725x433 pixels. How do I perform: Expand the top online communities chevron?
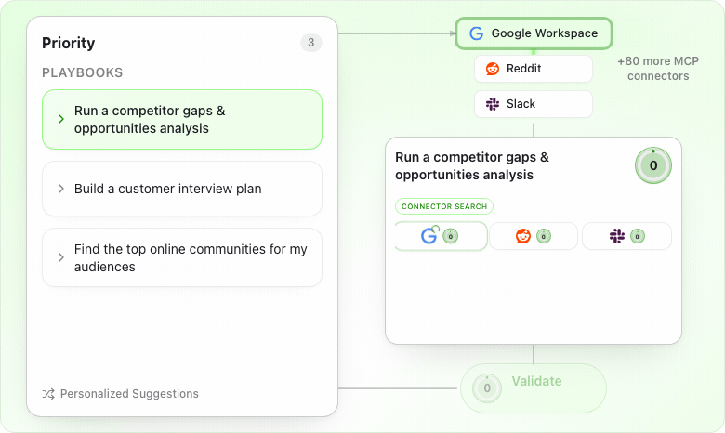pos(61,257)
